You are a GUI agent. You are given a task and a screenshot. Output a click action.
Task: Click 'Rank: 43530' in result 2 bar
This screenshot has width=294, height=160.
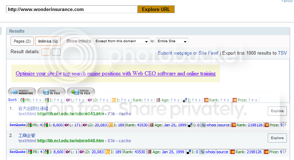[134, 152]
